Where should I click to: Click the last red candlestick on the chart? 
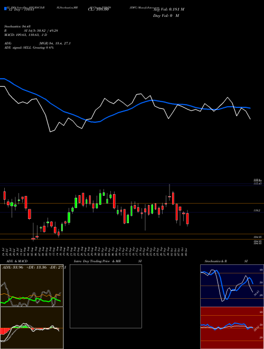(187, 218)
